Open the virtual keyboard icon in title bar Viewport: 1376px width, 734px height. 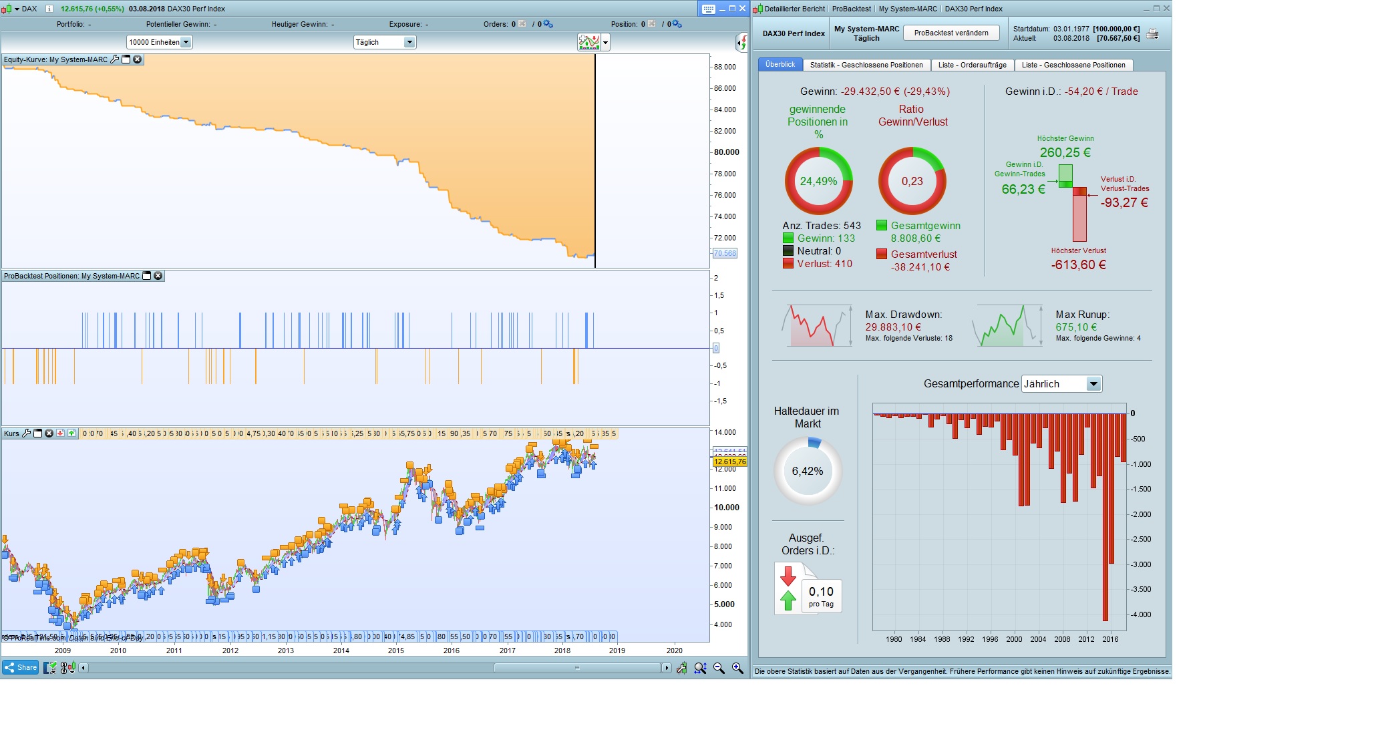[x=709, y=9]
